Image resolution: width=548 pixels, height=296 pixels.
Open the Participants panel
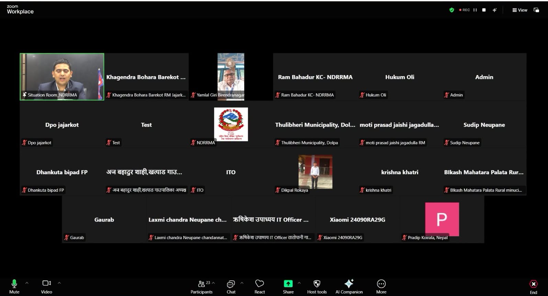coord(202,287)
